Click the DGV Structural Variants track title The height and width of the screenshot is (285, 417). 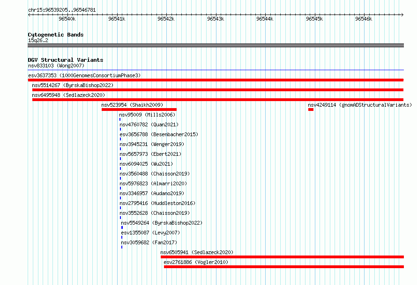66,60
